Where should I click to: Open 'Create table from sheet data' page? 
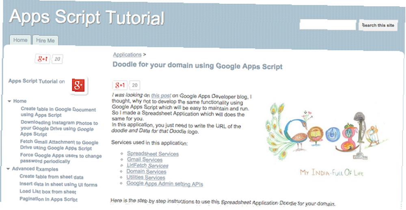click(51, 177)
